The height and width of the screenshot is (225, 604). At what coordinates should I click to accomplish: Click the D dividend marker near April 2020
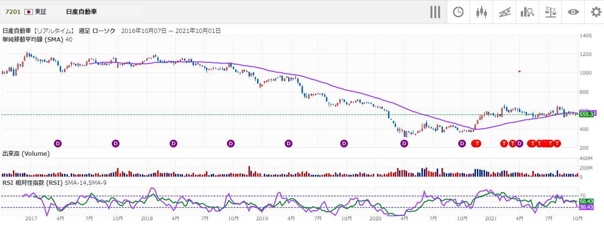(404, 143)
